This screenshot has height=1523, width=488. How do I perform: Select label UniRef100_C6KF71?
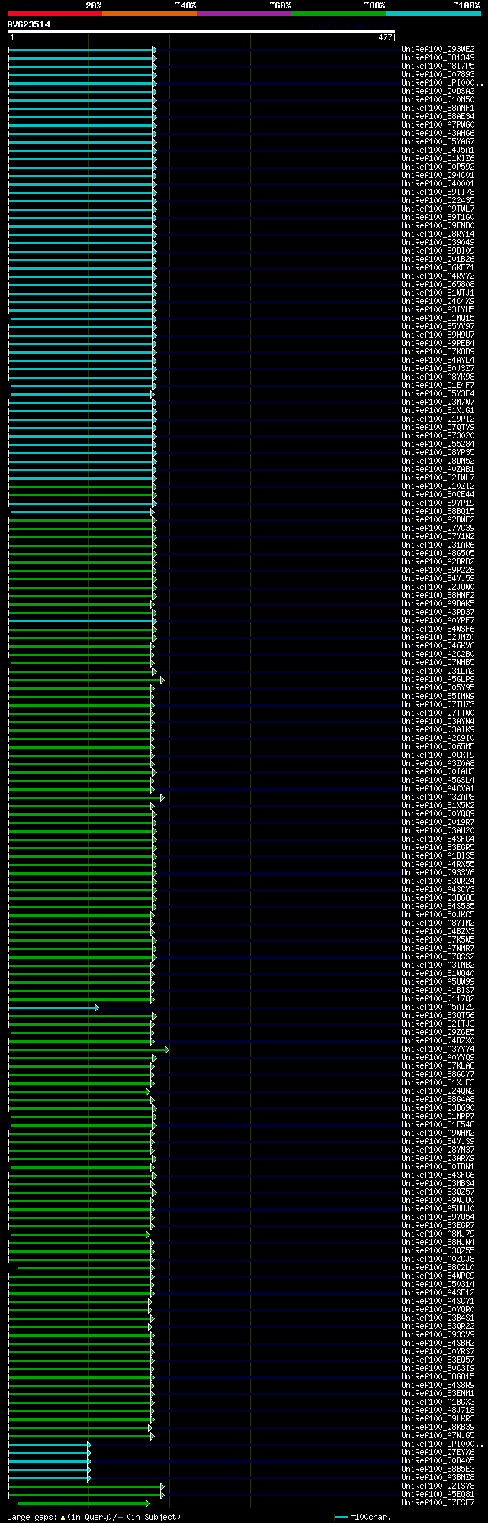tap(438, 267)
